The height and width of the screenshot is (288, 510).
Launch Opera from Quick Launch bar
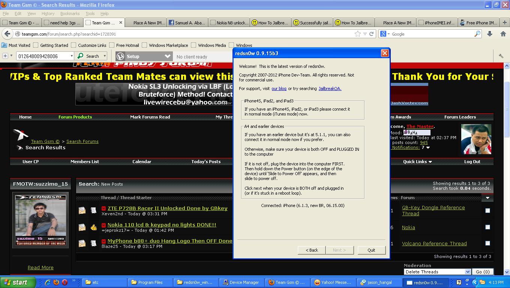click(64, 282)
